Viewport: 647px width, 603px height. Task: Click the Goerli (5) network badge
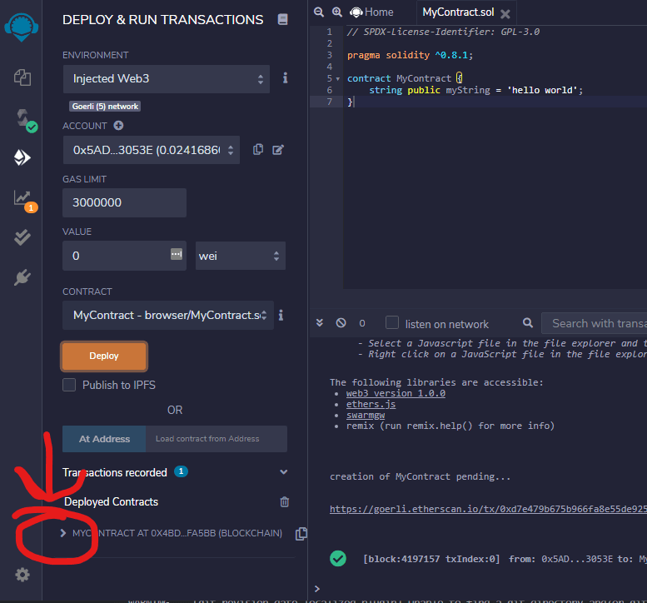point(105,107)
